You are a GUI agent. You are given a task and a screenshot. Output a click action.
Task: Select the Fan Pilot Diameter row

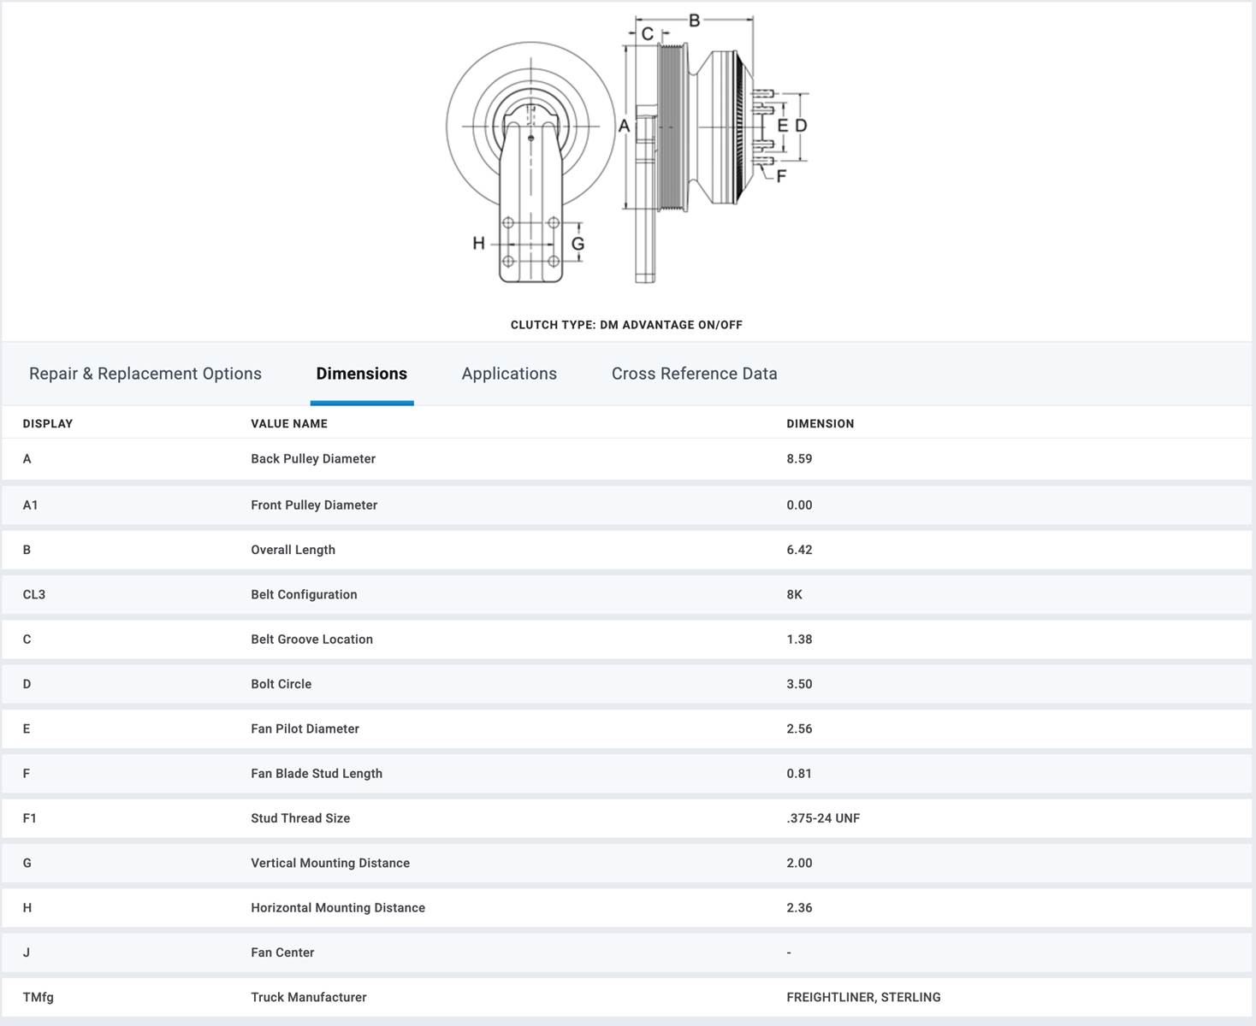[627, 728]
